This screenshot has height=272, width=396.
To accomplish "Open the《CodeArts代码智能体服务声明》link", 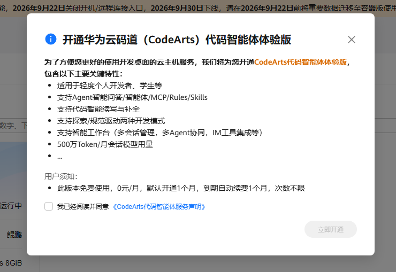I will click(159, 207).
